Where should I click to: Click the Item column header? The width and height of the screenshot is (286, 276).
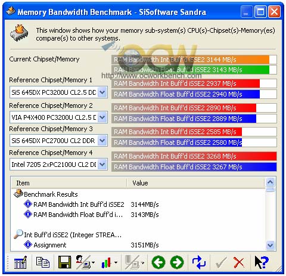(x=69, y=183)
